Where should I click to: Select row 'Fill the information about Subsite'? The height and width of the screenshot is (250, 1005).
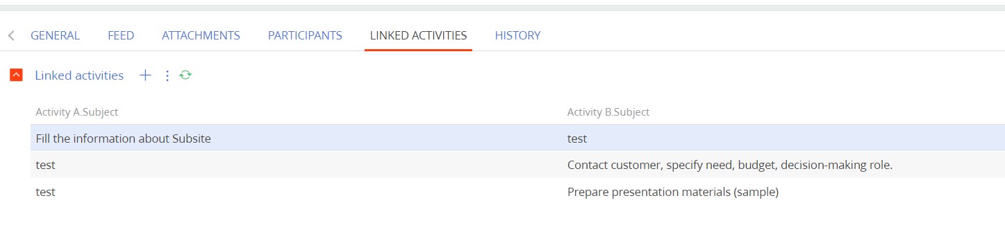(517, 139)
